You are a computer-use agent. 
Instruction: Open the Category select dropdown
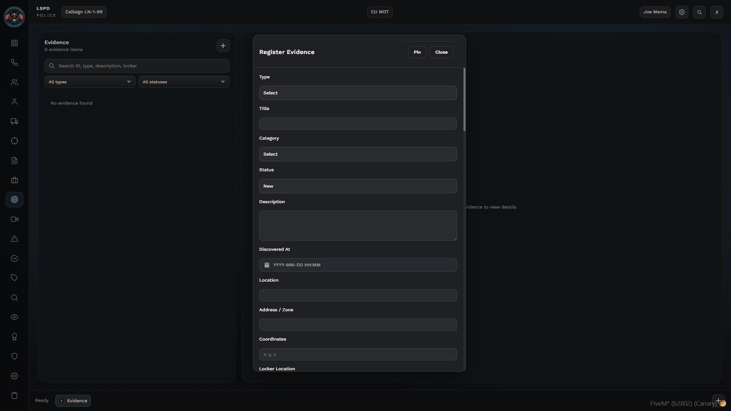358,154
